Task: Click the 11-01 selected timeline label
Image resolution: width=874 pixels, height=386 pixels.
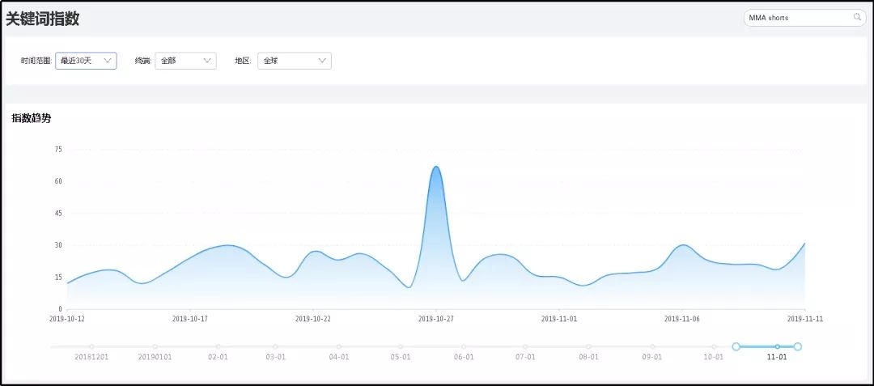Action: tap(777, 357)
